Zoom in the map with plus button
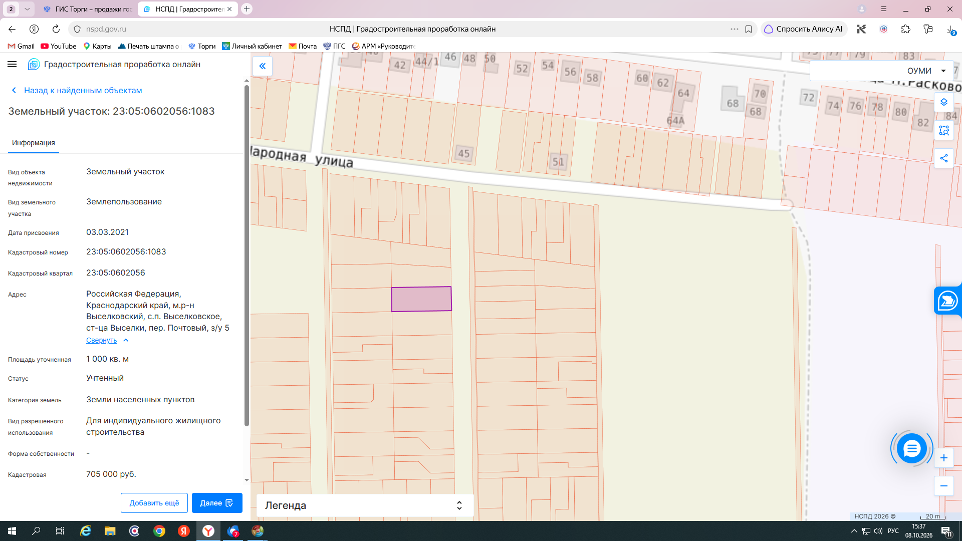 (944, 458)
